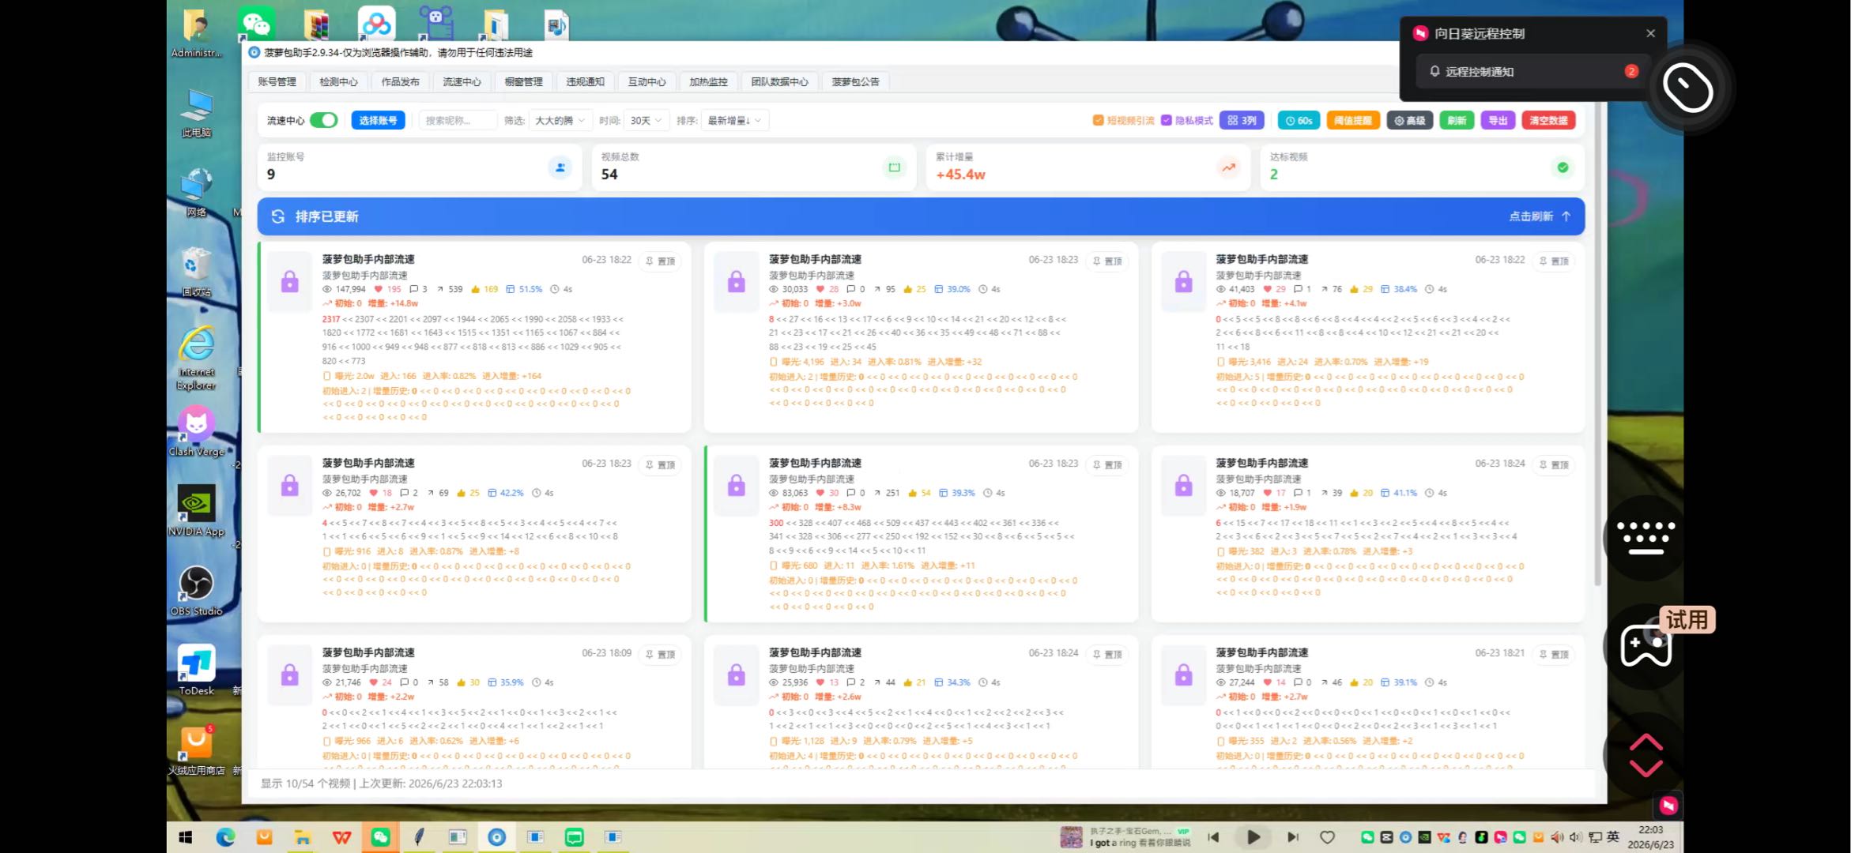Open File Explorer from the taskbar
This screenshot has height=853, width=1851.
[303, 837]
